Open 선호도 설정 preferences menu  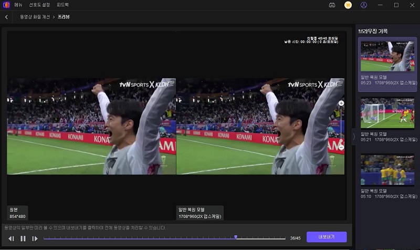click(x=40, y=5)
